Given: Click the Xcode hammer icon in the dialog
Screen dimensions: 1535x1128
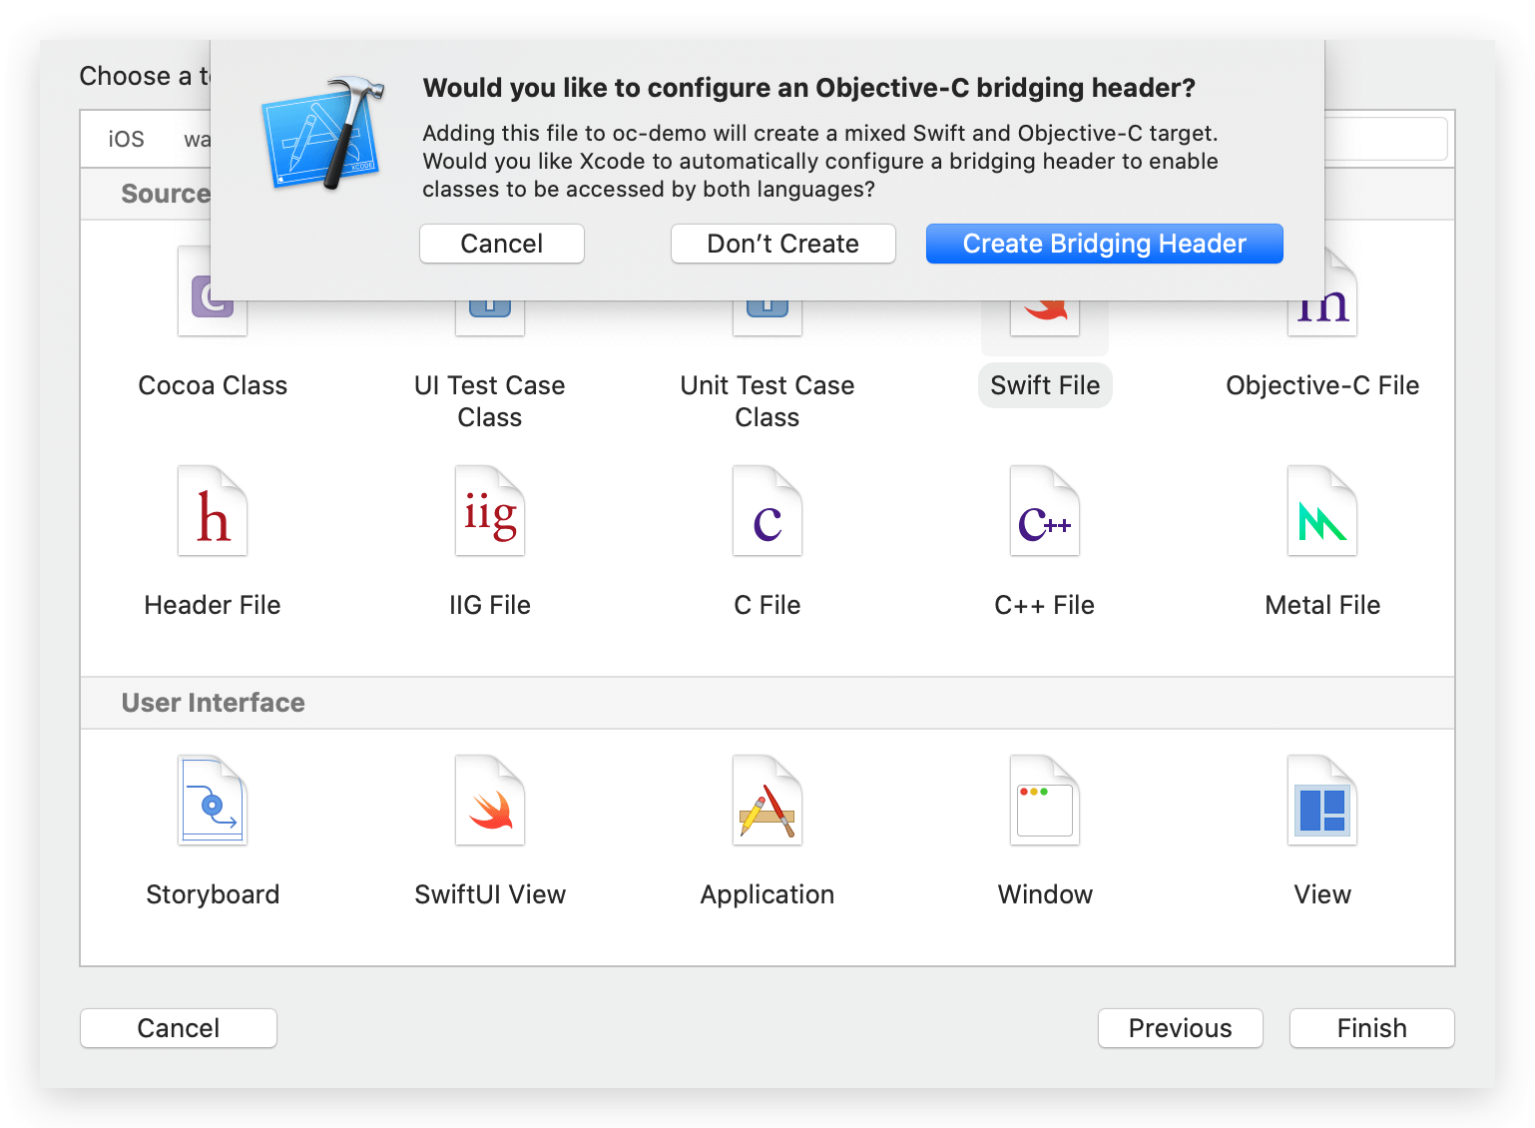Looking at the screenshot, I should (x=322, y=133).
